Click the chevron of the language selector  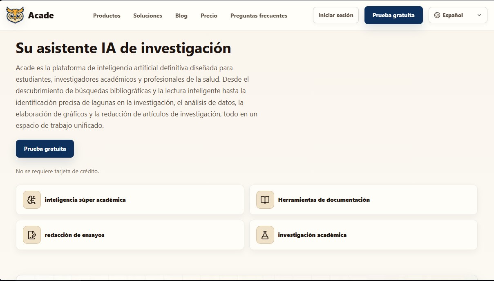479,15
